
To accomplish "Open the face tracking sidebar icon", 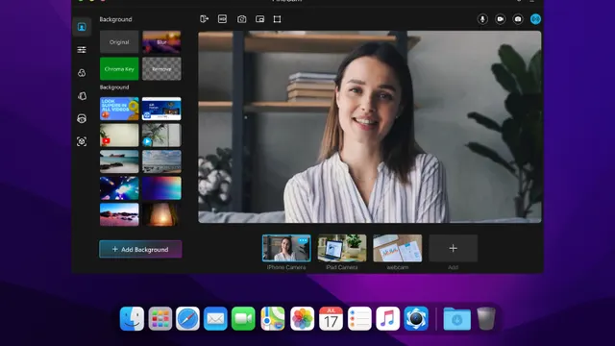I will 82,141.
